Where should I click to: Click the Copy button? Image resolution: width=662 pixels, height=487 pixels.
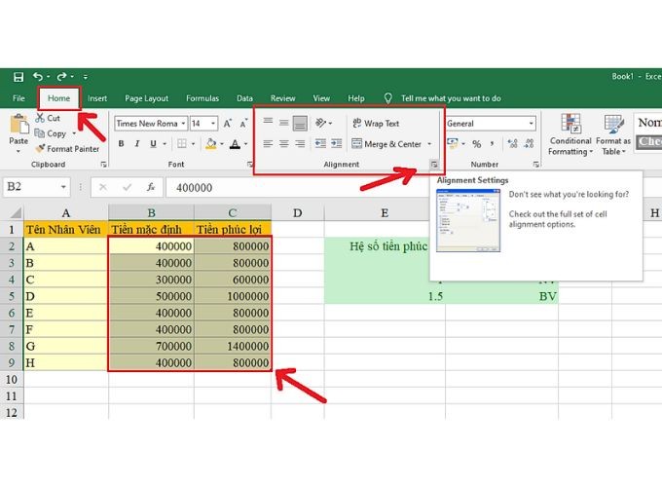coord(51,133)
